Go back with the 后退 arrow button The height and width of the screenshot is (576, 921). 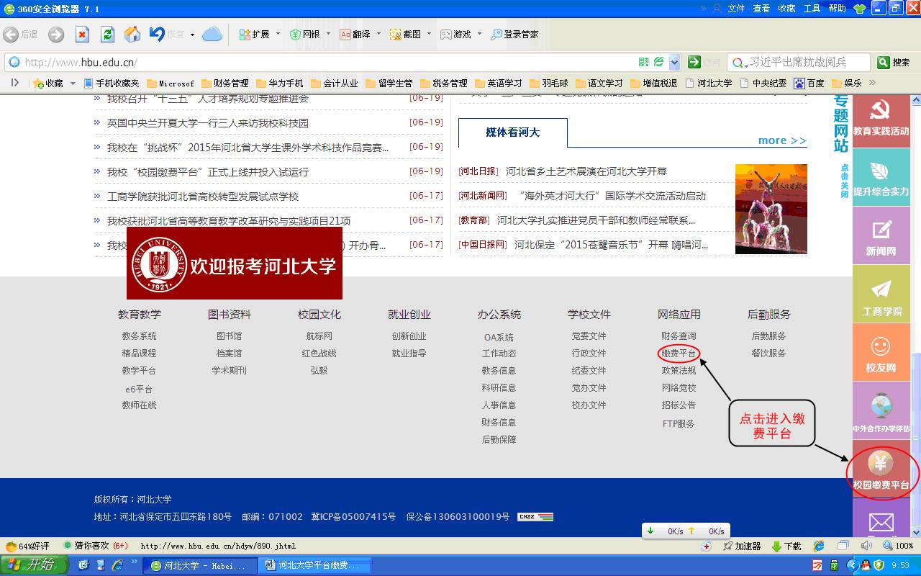point(20,35)
